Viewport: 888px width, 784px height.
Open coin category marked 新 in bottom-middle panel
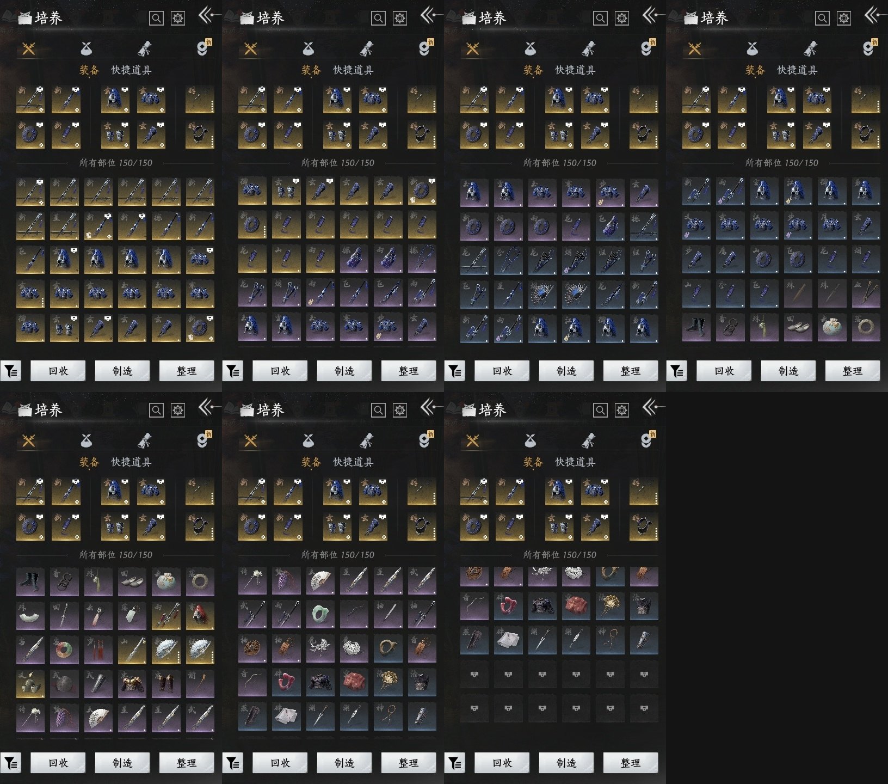(x=424, y=440)
